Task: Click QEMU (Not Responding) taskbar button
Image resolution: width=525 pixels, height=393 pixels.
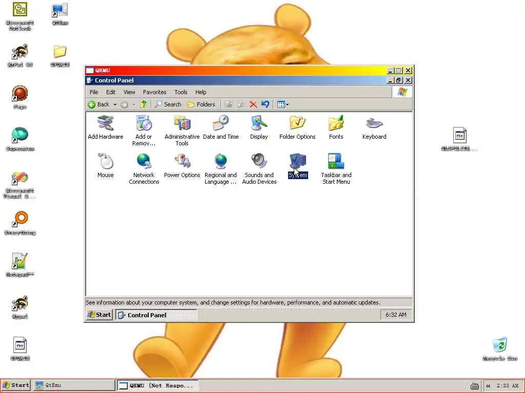Action: [158, 385]
